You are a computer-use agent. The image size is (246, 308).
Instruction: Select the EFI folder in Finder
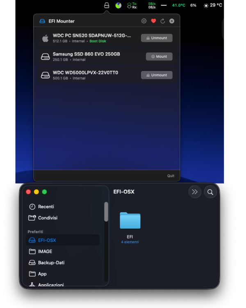[130, 221]
